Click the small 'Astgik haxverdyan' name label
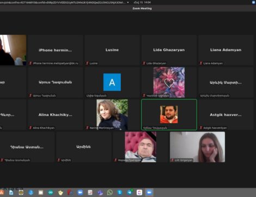The image size is (256, 197). [x=215, y=128]
